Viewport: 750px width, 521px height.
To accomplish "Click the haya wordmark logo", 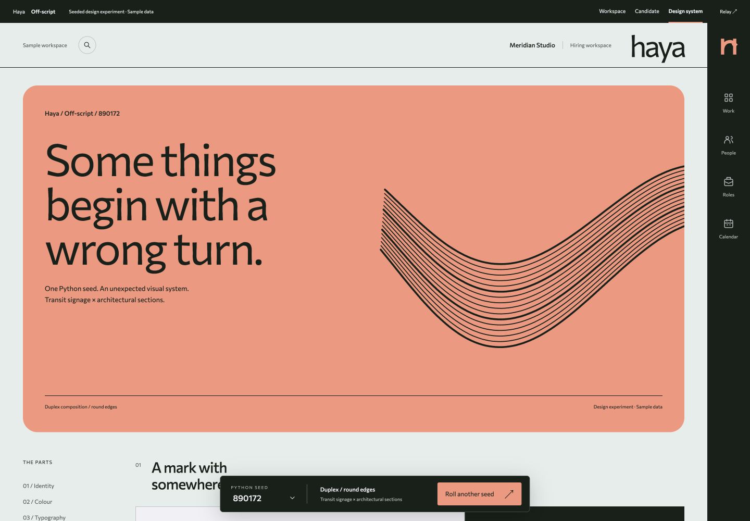I will pos(658,48).
